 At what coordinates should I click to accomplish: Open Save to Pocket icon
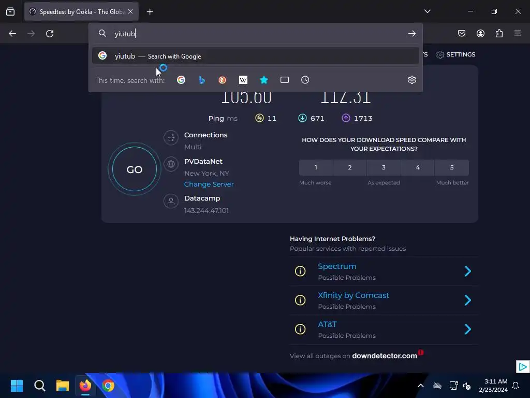462,33
